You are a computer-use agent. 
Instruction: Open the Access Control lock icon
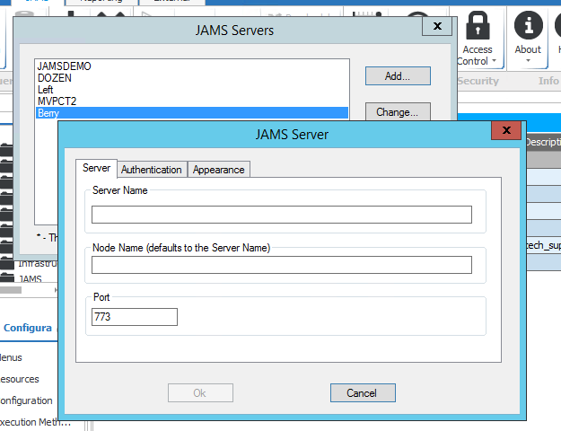478,25
